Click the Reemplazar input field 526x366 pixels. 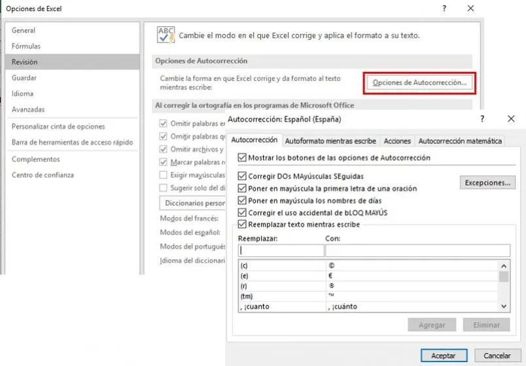point(281,250)
